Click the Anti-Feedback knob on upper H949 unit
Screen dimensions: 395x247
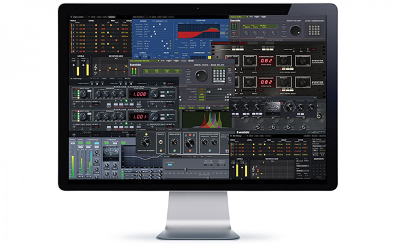coord(302,61)
